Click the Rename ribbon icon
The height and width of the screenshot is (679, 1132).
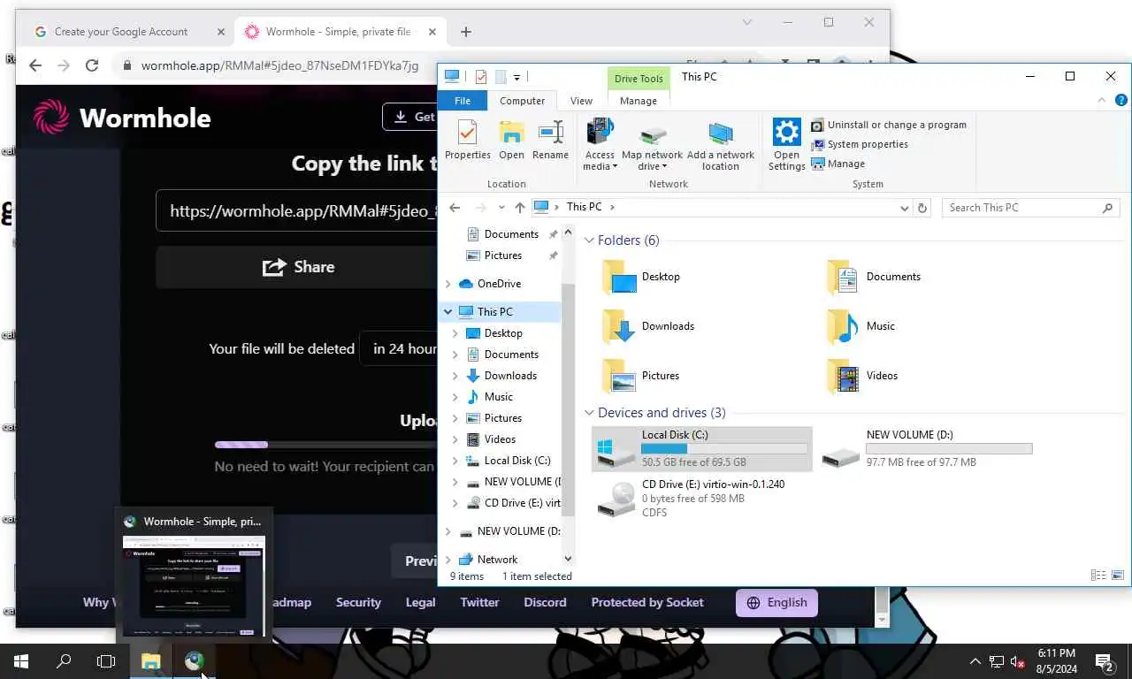click(x=550, y=141)
